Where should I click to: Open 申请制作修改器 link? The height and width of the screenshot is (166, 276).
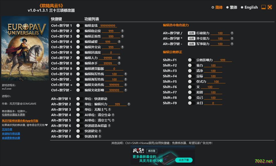(x=11, y=134)
